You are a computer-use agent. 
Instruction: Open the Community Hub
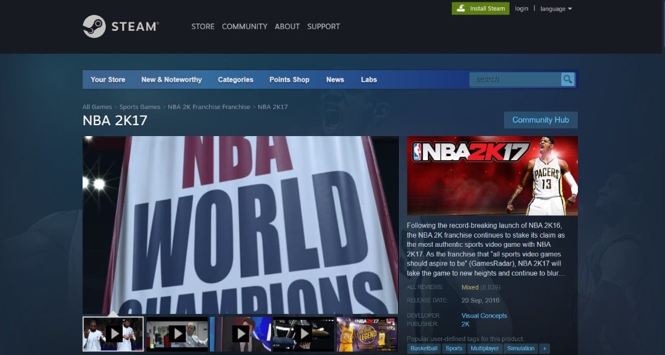[x=540, y=120]
